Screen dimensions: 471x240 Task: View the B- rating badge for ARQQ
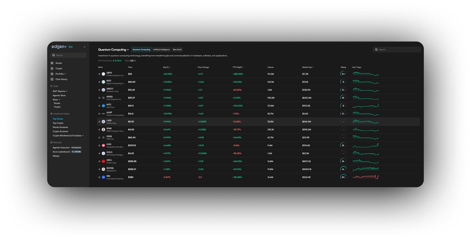pyautogui.click(x=343, y=98)
